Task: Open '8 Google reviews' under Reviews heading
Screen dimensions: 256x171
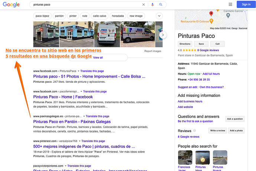Action: 188,137
